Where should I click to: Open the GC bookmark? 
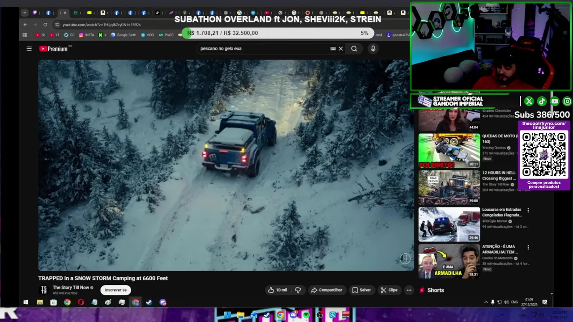coord(69,35)
